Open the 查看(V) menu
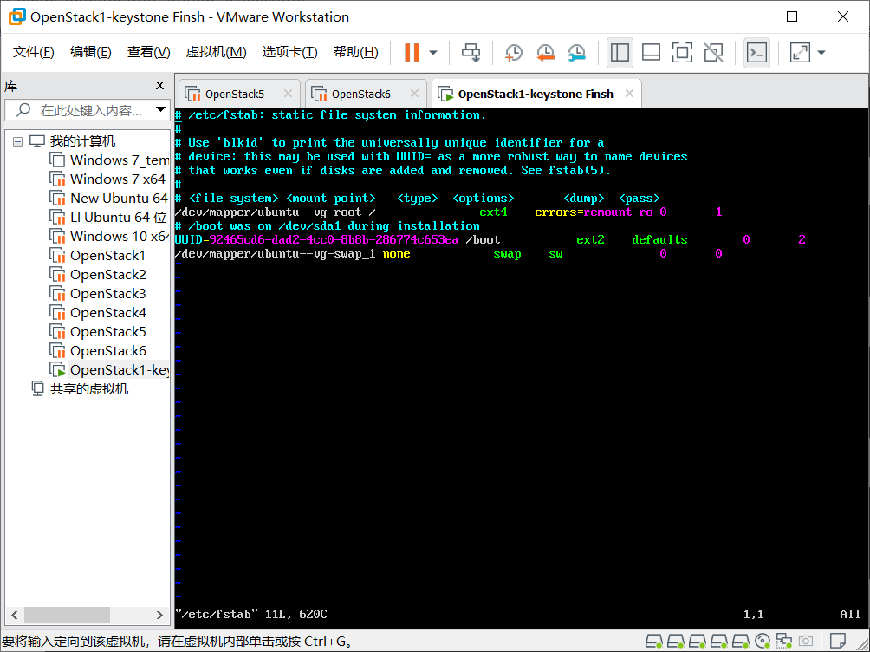This screenshot has height=652, width=870. pos(149,52)
